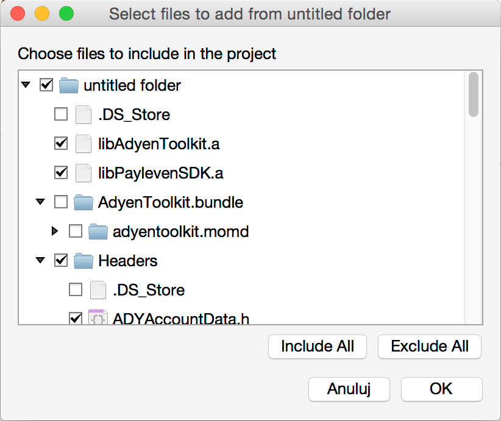Image resolution: width=501 pixels, height=421 pixels.
Task: Click the untitled folder icon
Action: (69, 85)
